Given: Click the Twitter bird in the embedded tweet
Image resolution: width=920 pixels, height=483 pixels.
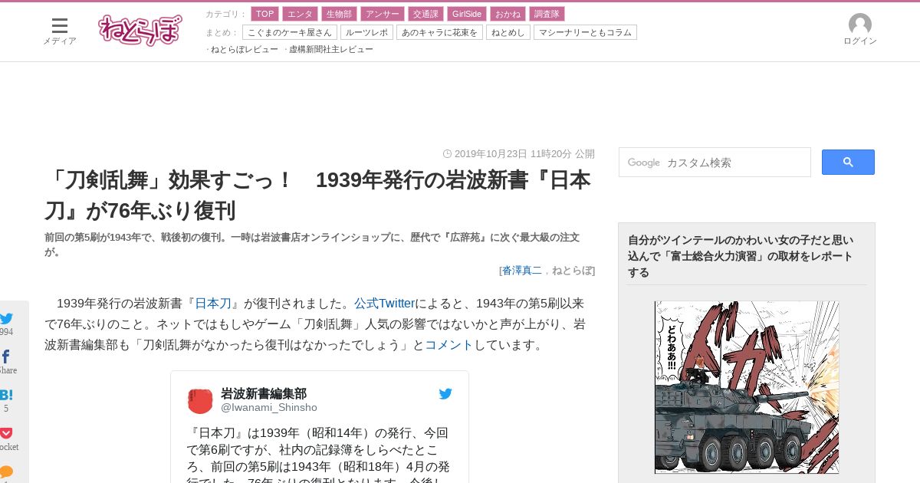Looking at the screenshot, I should tap(445, 393).
